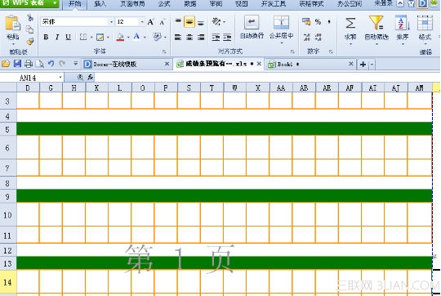441x296 pixels.
Task: Click the Open folder icon in quick access bar
Action: click(x=6, y=64)
